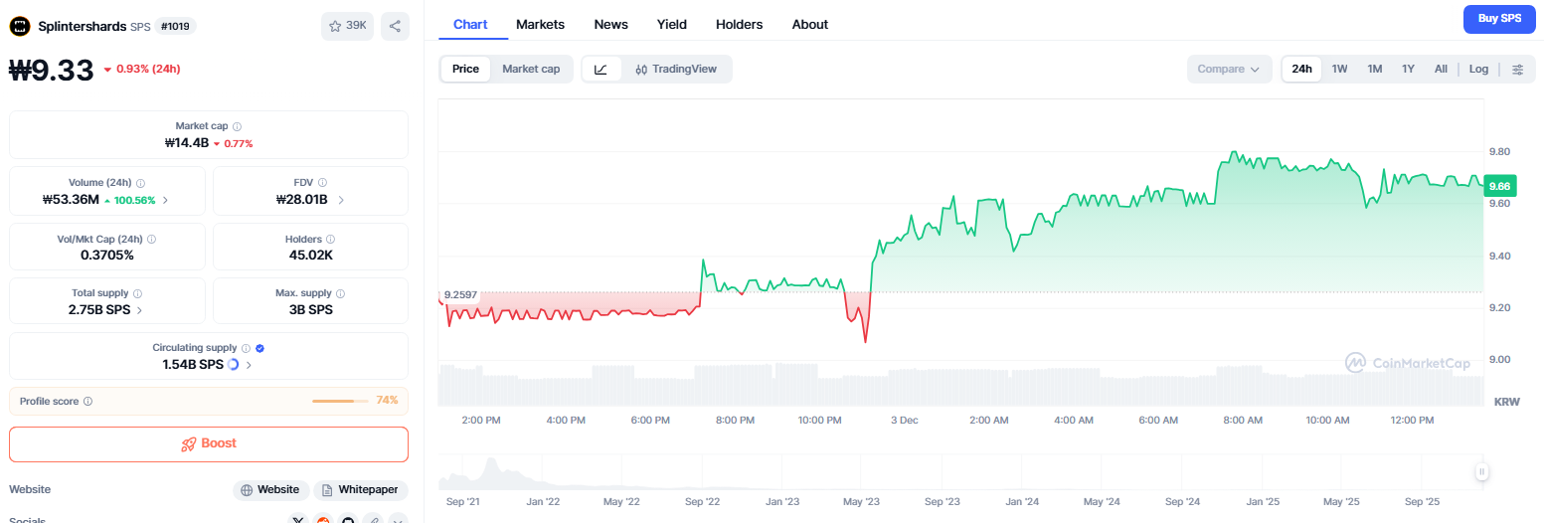Expand Circulating supply details arrow

point(249,365)
